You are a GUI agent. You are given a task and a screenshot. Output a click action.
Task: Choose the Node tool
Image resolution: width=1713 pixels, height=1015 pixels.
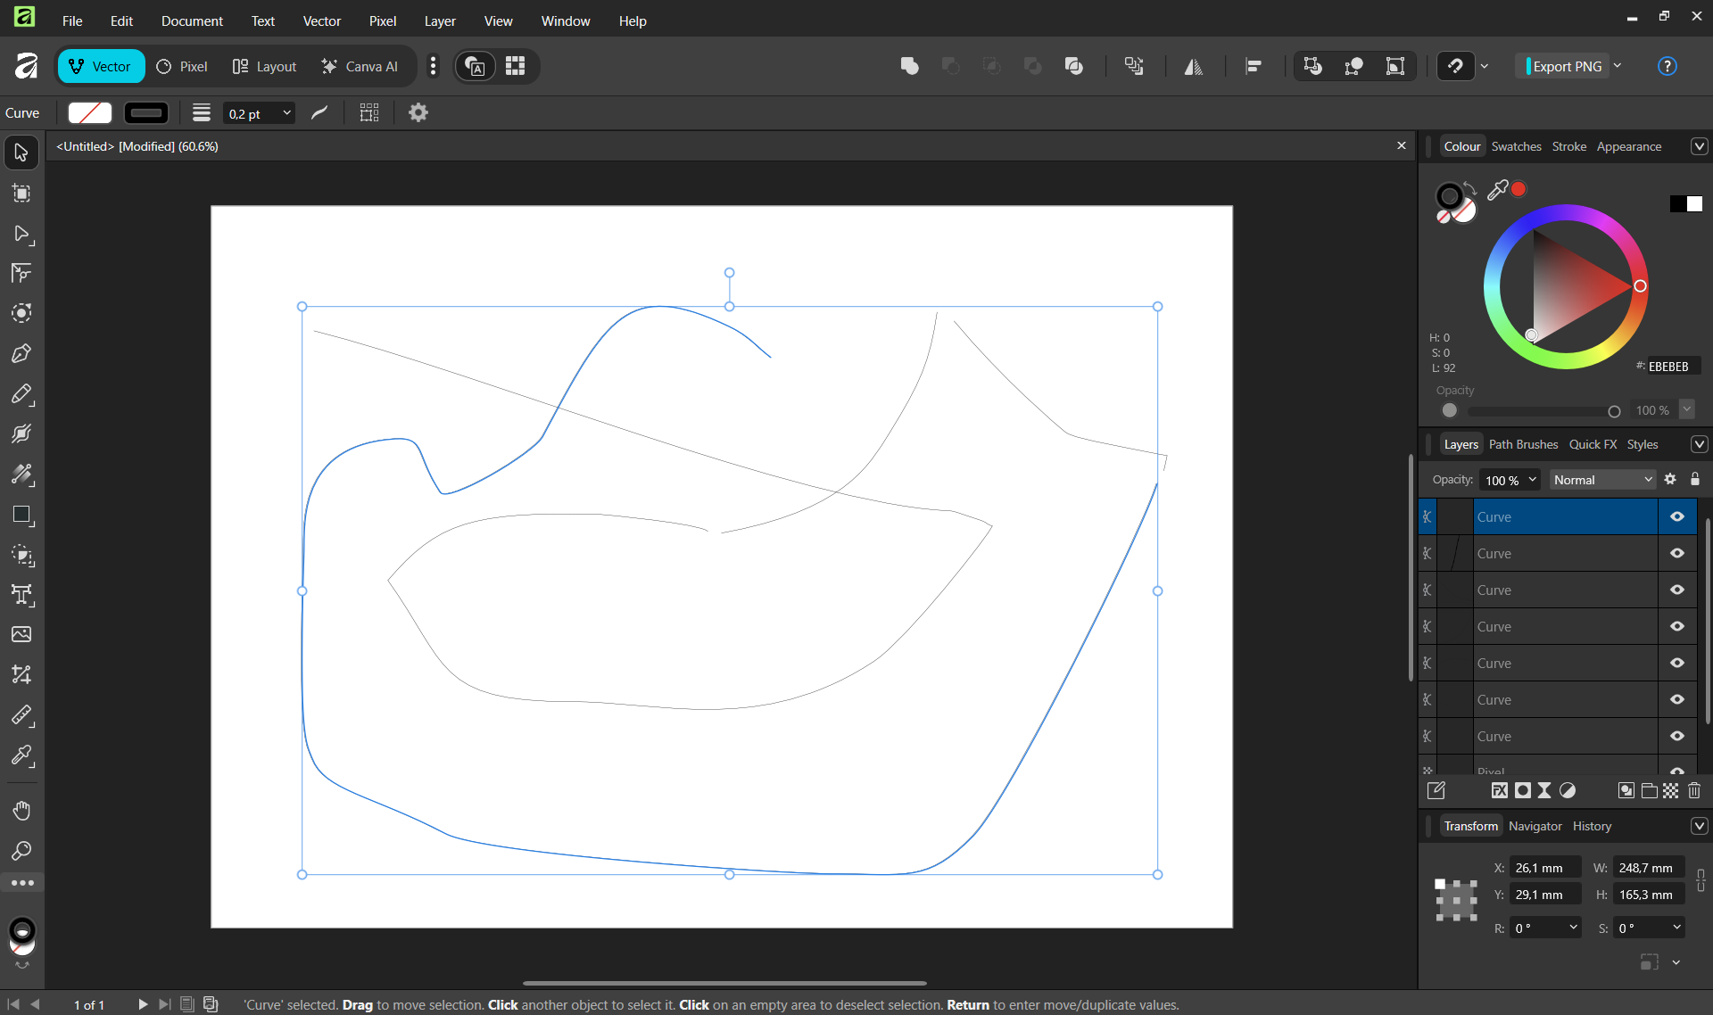(21, 234)
